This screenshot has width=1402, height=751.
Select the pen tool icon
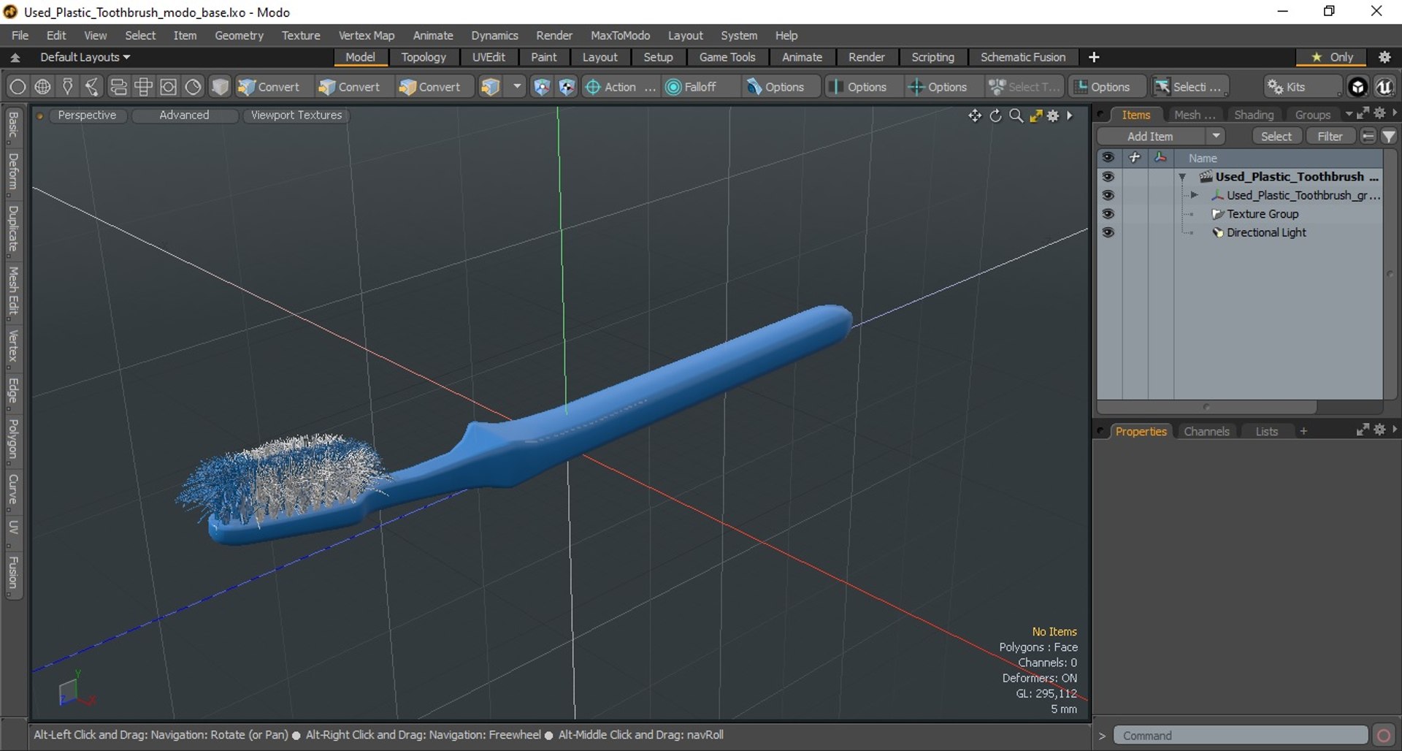[67, 87]
